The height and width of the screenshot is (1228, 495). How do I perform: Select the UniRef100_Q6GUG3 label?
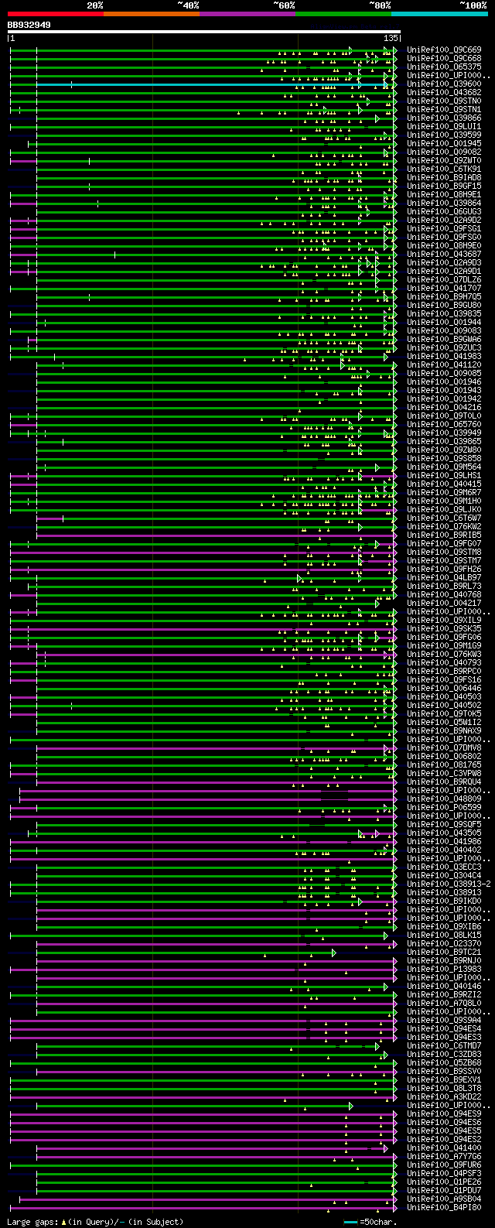[x=444, y=211]
